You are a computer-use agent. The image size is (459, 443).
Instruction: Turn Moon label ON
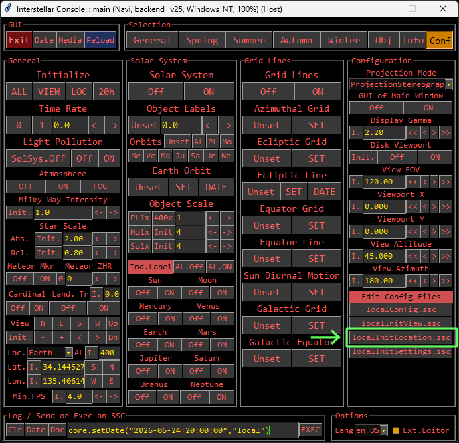[x=222, y=293]
